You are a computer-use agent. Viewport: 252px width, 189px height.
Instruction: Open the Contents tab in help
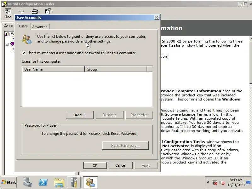(9, 26)
